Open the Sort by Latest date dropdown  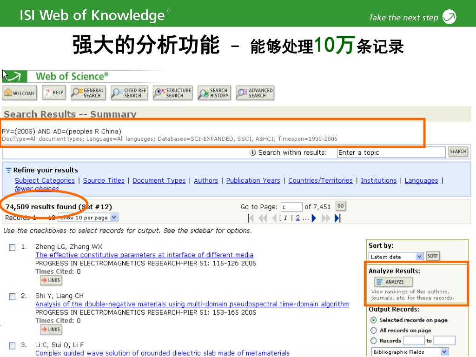point(396,257)
